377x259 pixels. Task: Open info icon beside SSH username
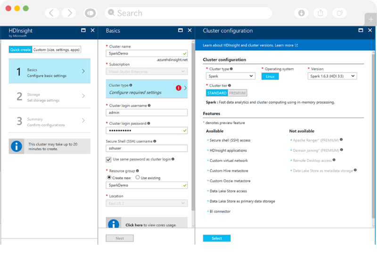click(155, 141)
